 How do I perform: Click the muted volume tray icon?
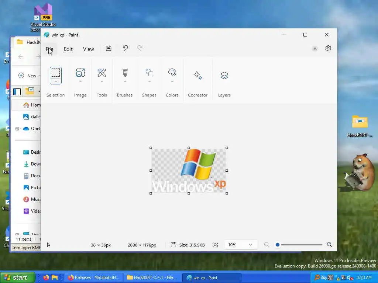point(350,278)
